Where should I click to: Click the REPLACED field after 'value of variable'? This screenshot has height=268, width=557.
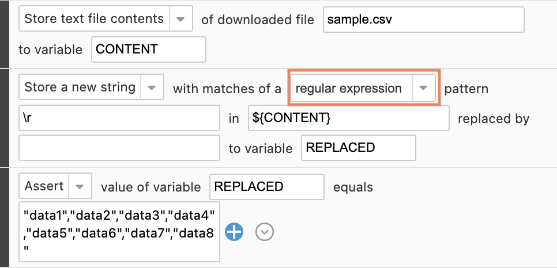click(267, 187)
